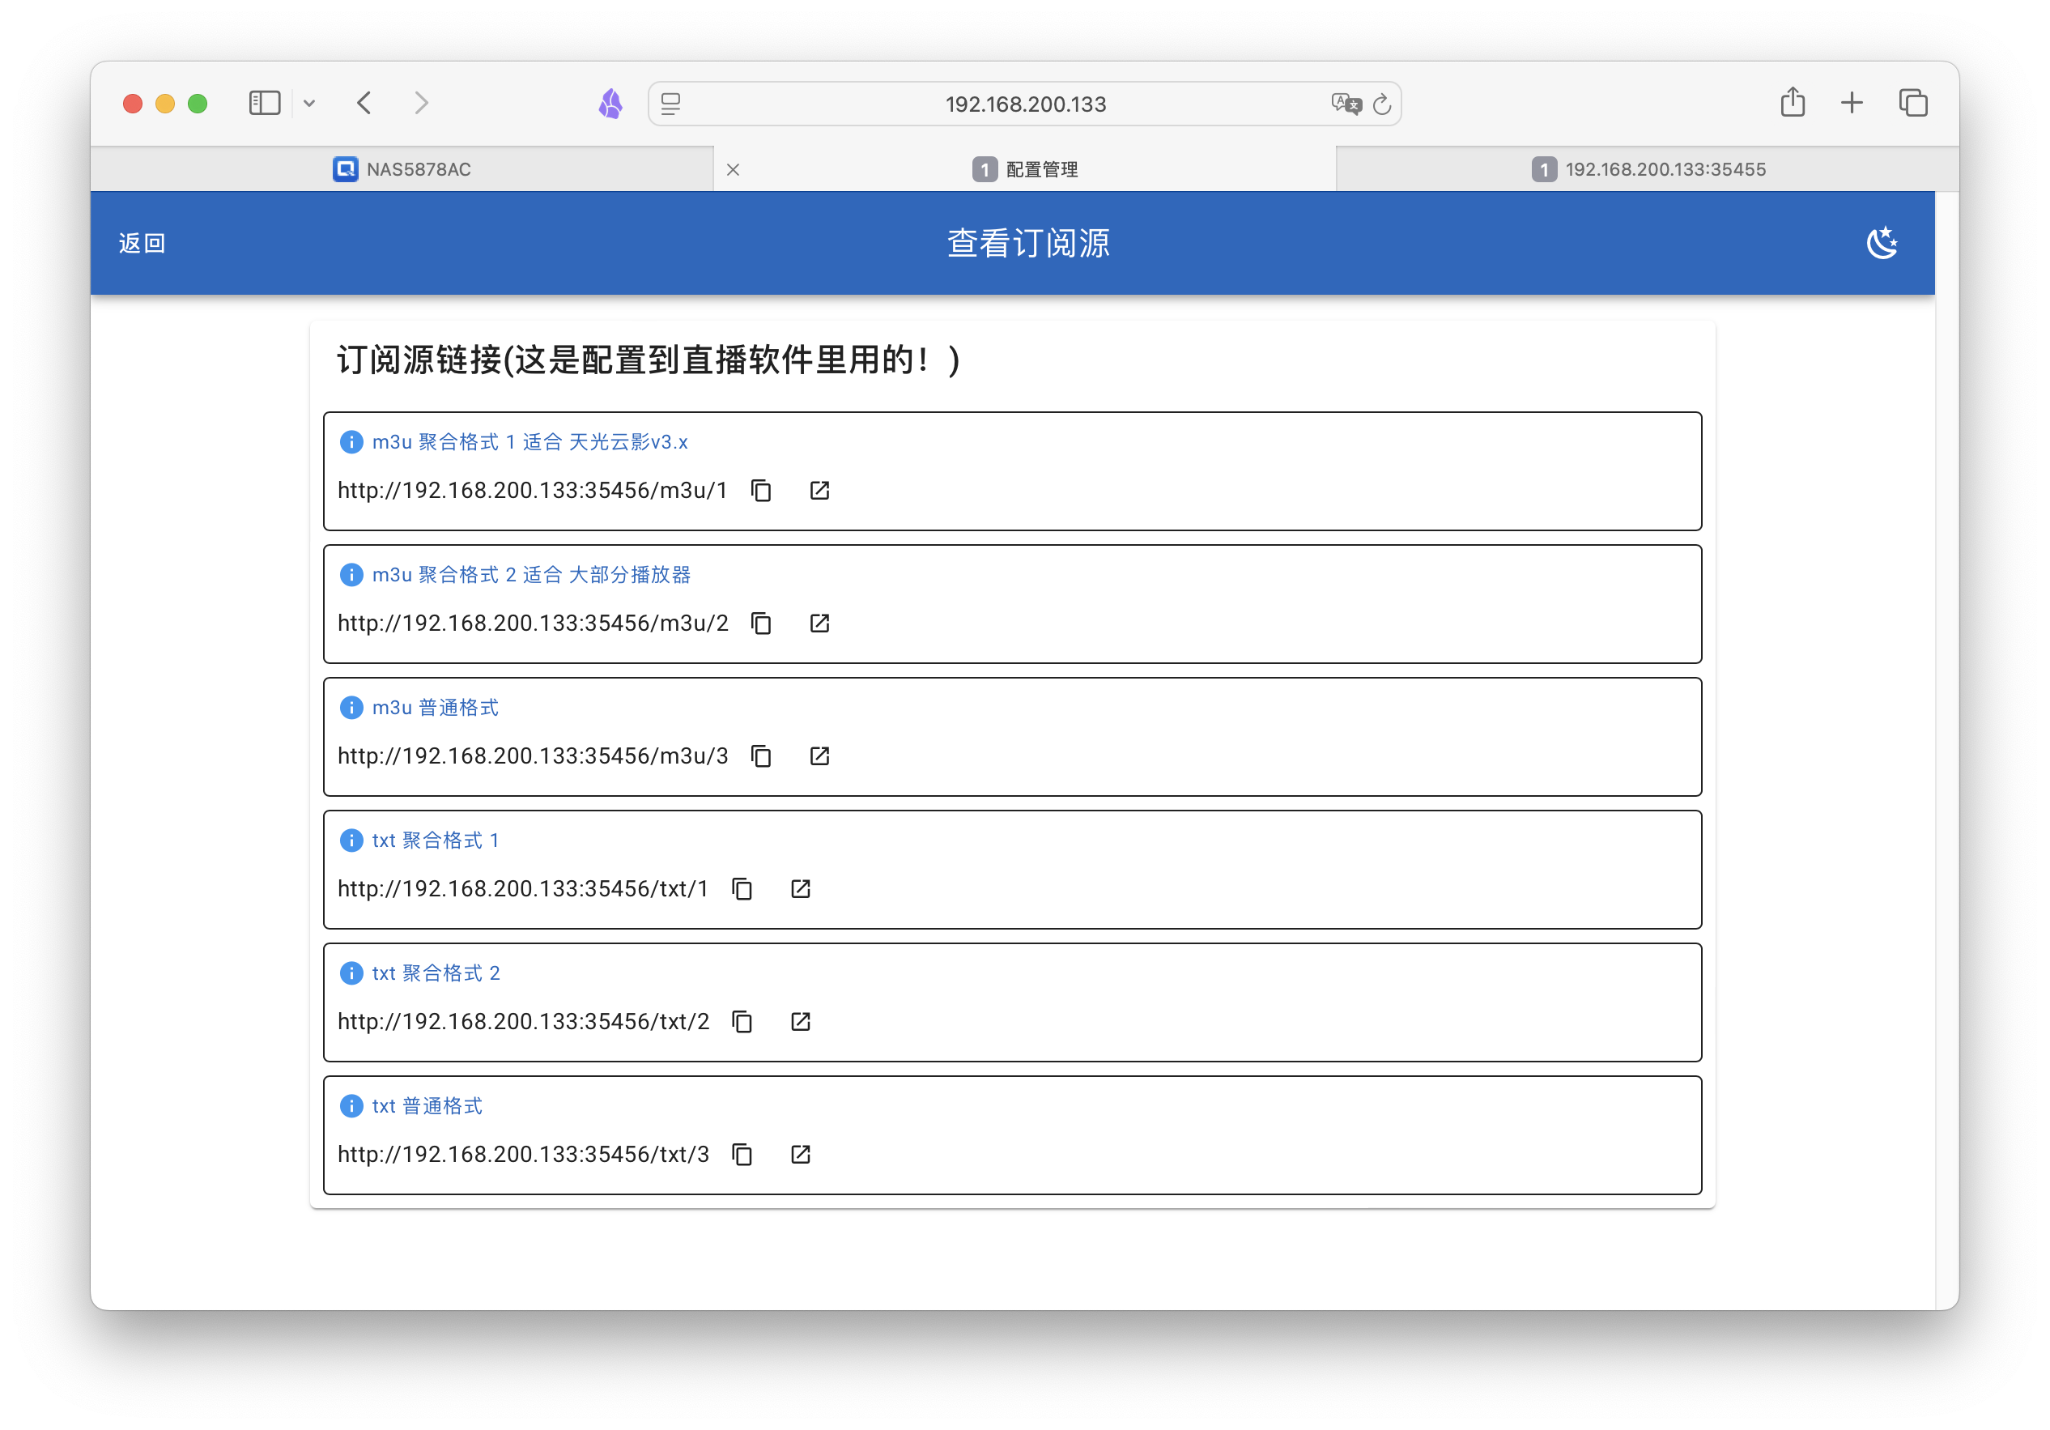Open txt/1 link via external icon
2050x1430 pixels.
(799, 889)
